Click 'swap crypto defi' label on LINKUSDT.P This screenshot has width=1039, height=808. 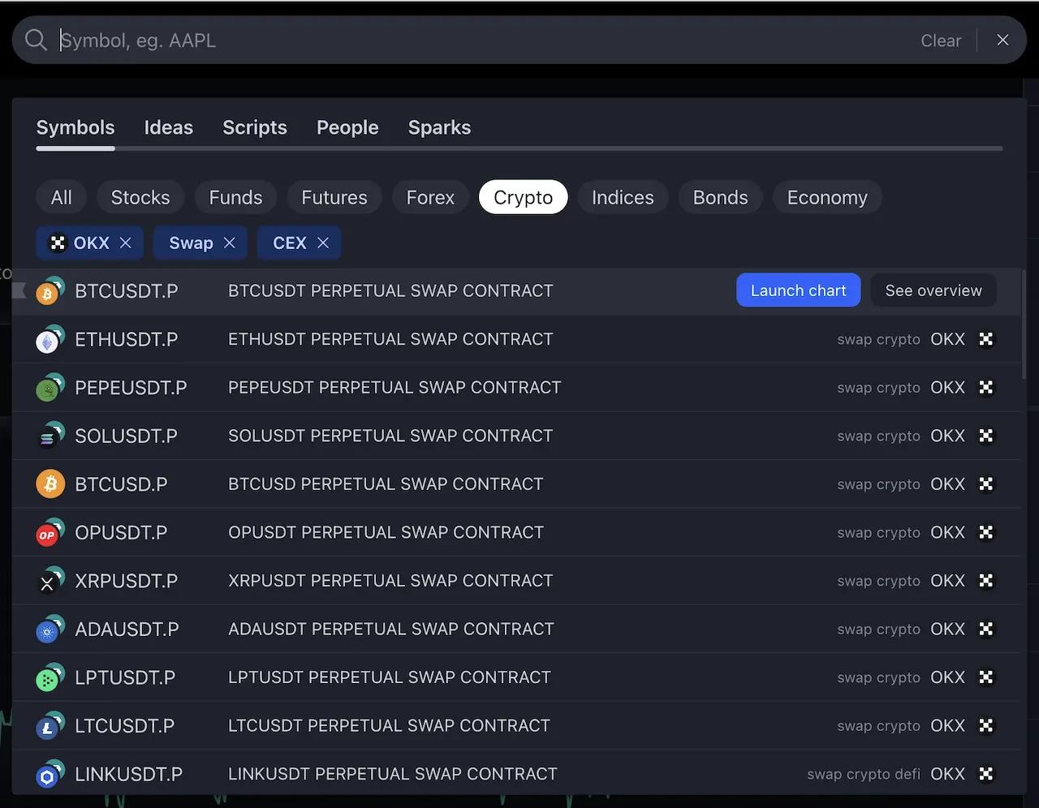coord(864,775)
